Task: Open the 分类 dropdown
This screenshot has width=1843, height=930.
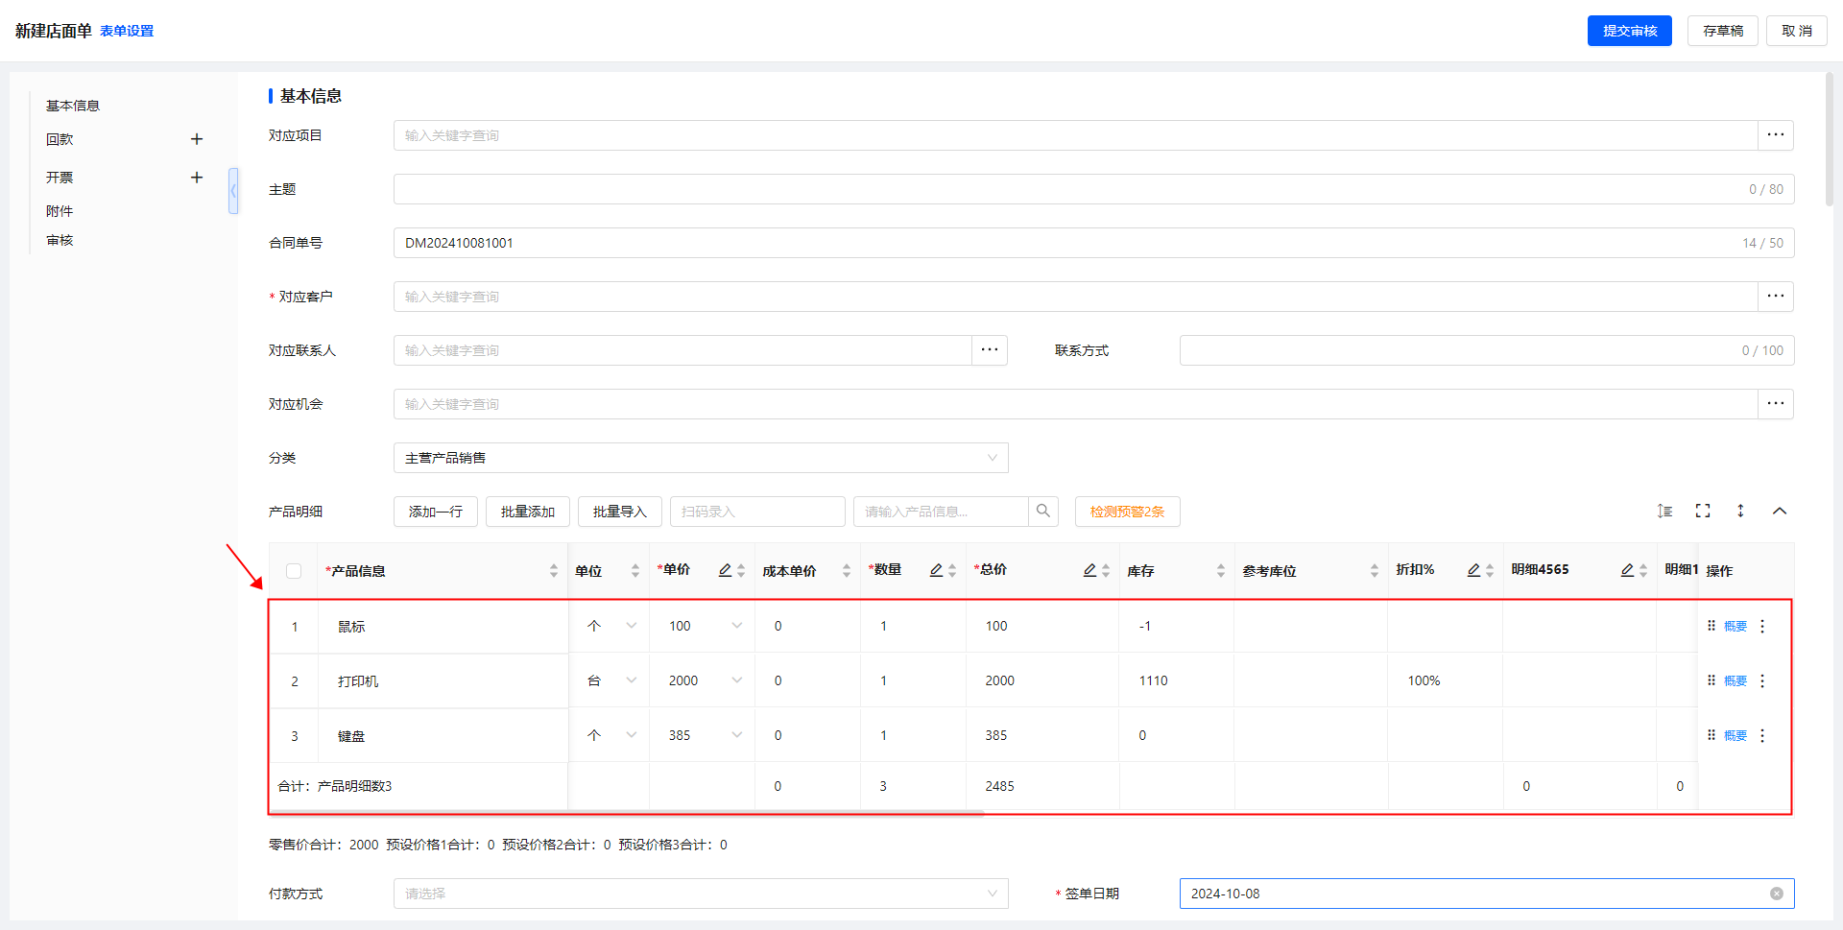Action: click(701, 458)
